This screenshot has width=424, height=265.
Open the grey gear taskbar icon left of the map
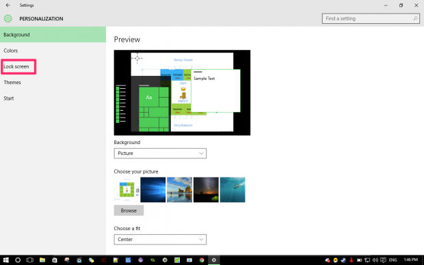(165, 260)
